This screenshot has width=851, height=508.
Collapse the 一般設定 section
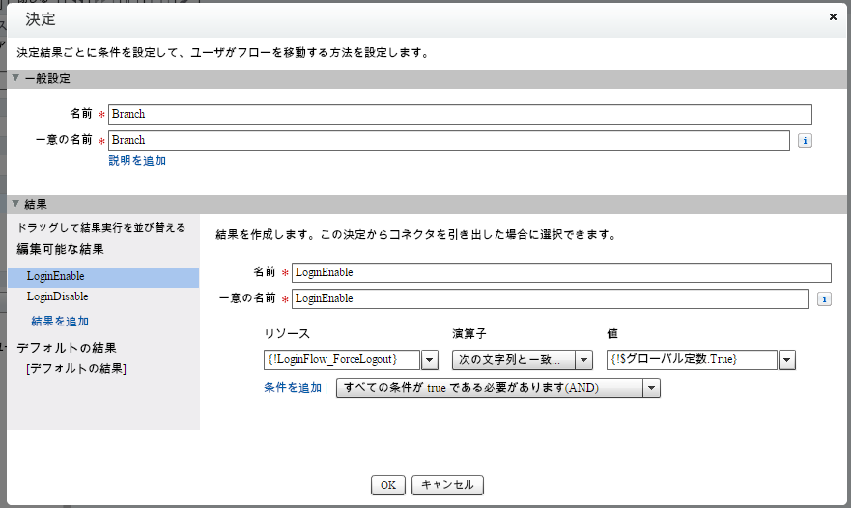coord(15,78)
